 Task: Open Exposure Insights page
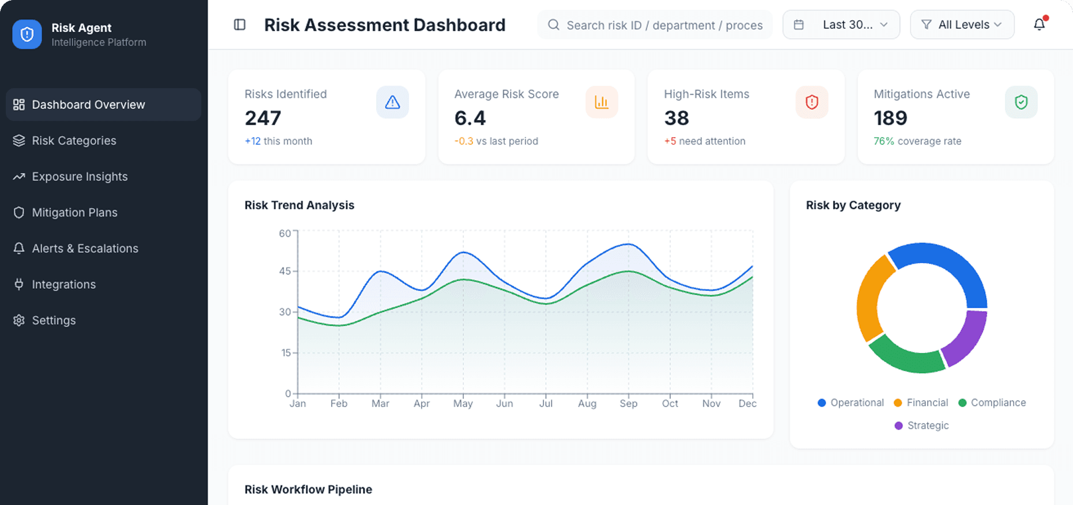point(103,176)
